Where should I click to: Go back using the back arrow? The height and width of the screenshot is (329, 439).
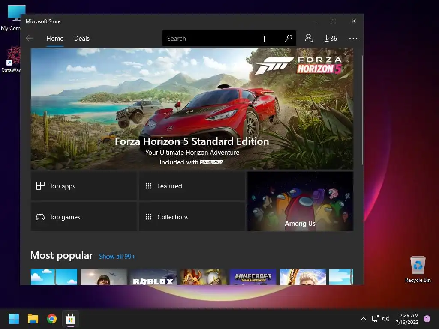coord(29,38)
